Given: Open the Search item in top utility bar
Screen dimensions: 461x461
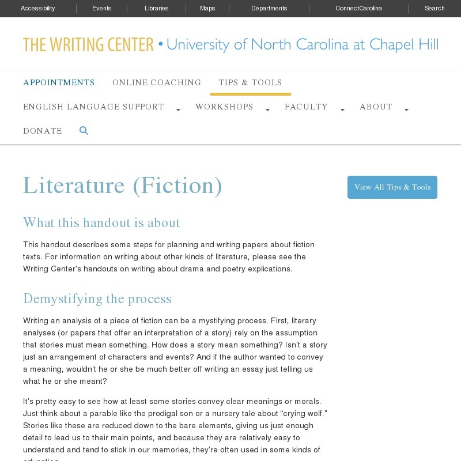Looking at the screenshot, I should point(434,8).
